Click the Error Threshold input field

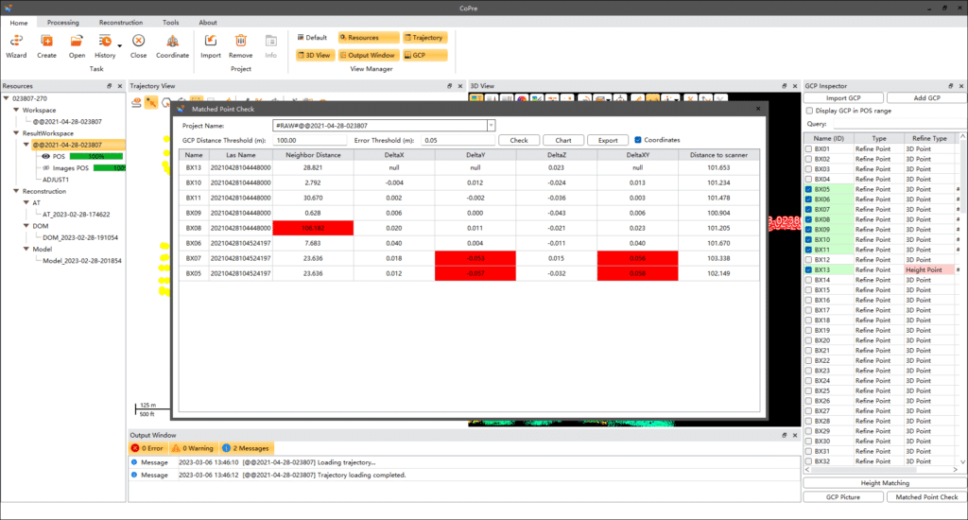(458, 140)
